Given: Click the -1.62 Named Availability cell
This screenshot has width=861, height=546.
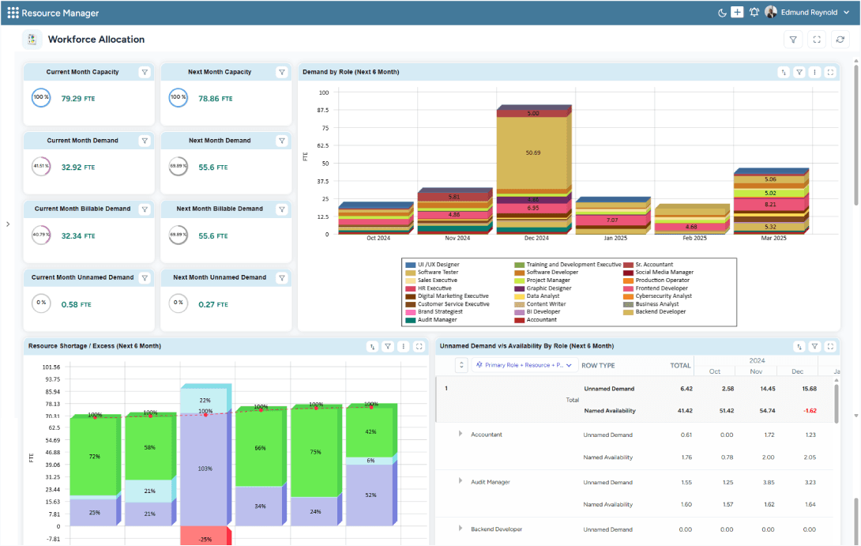Looking at the screenshot, I should coord(810,411).
